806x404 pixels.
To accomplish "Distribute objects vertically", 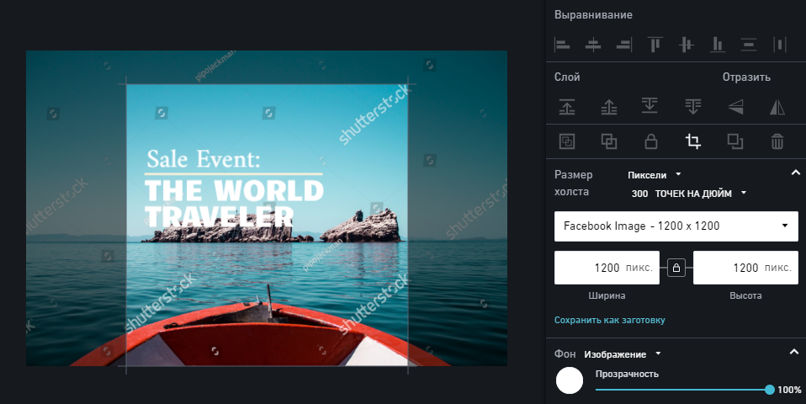I will click(x=749, y=45).
